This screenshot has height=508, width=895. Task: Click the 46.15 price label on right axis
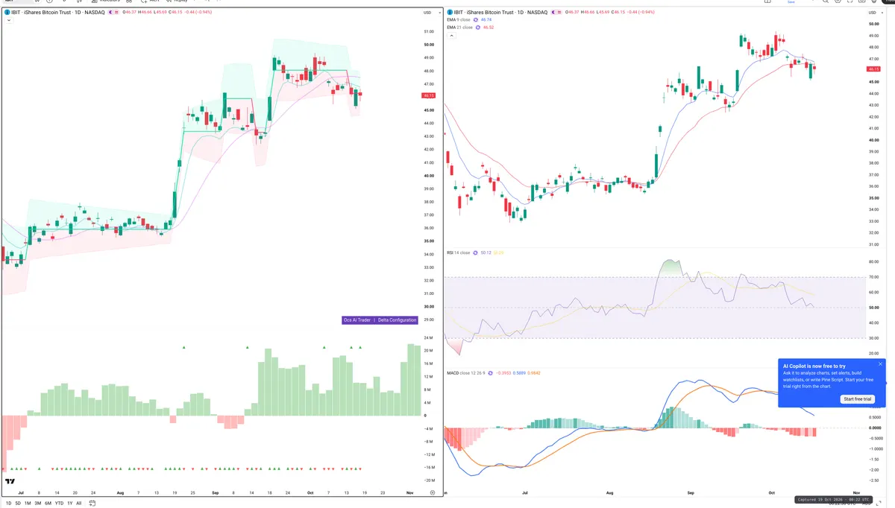(875, 69)
